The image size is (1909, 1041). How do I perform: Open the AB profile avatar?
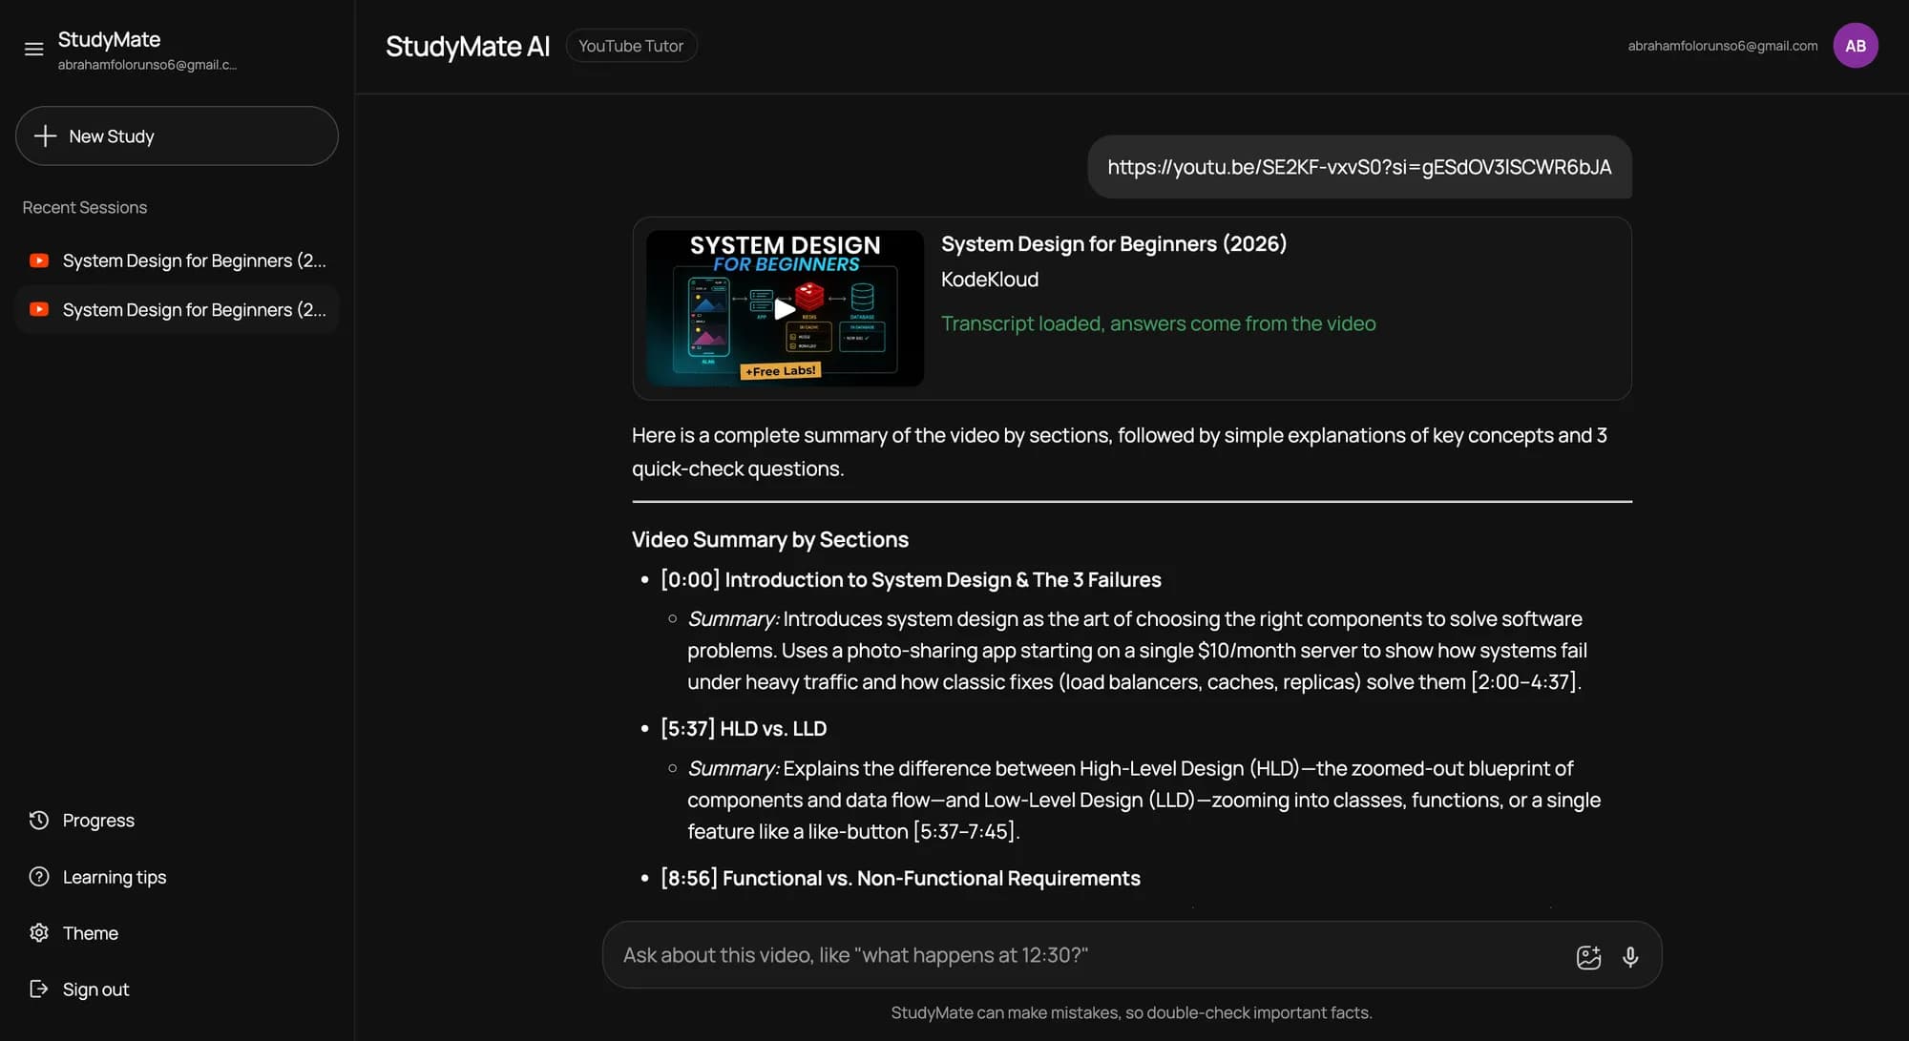point(1855,46)
